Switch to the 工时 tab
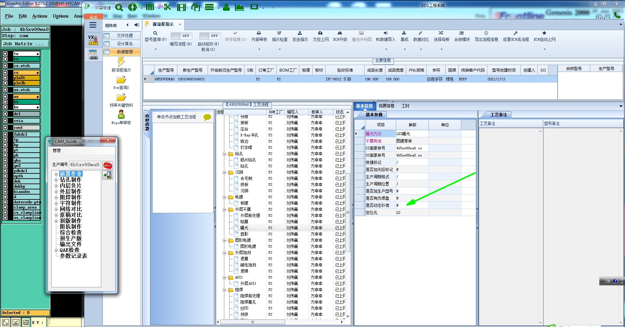The height and width of the screenshot is (327, 625). (x=405, y=106)
